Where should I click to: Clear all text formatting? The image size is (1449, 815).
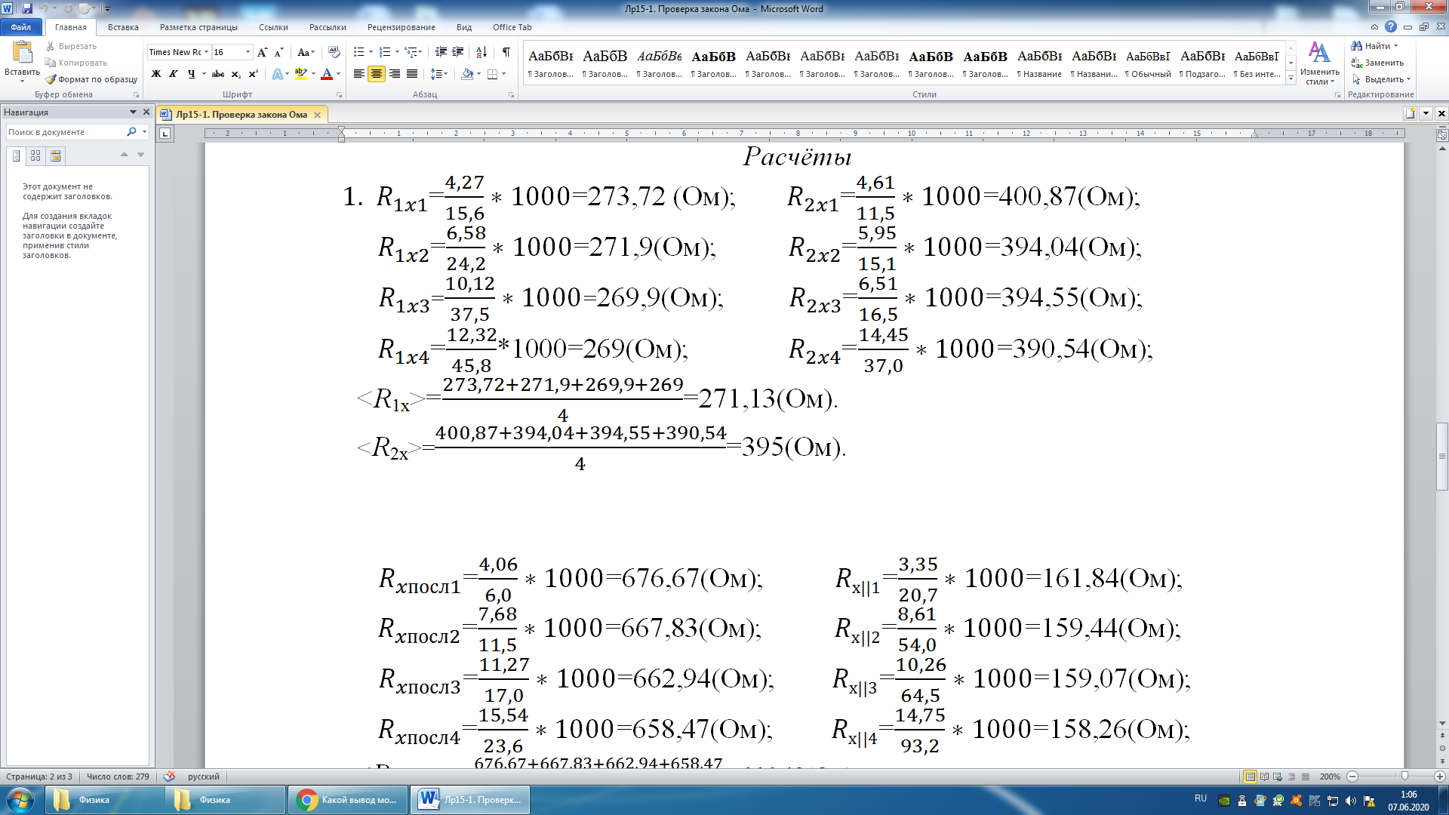334,52
